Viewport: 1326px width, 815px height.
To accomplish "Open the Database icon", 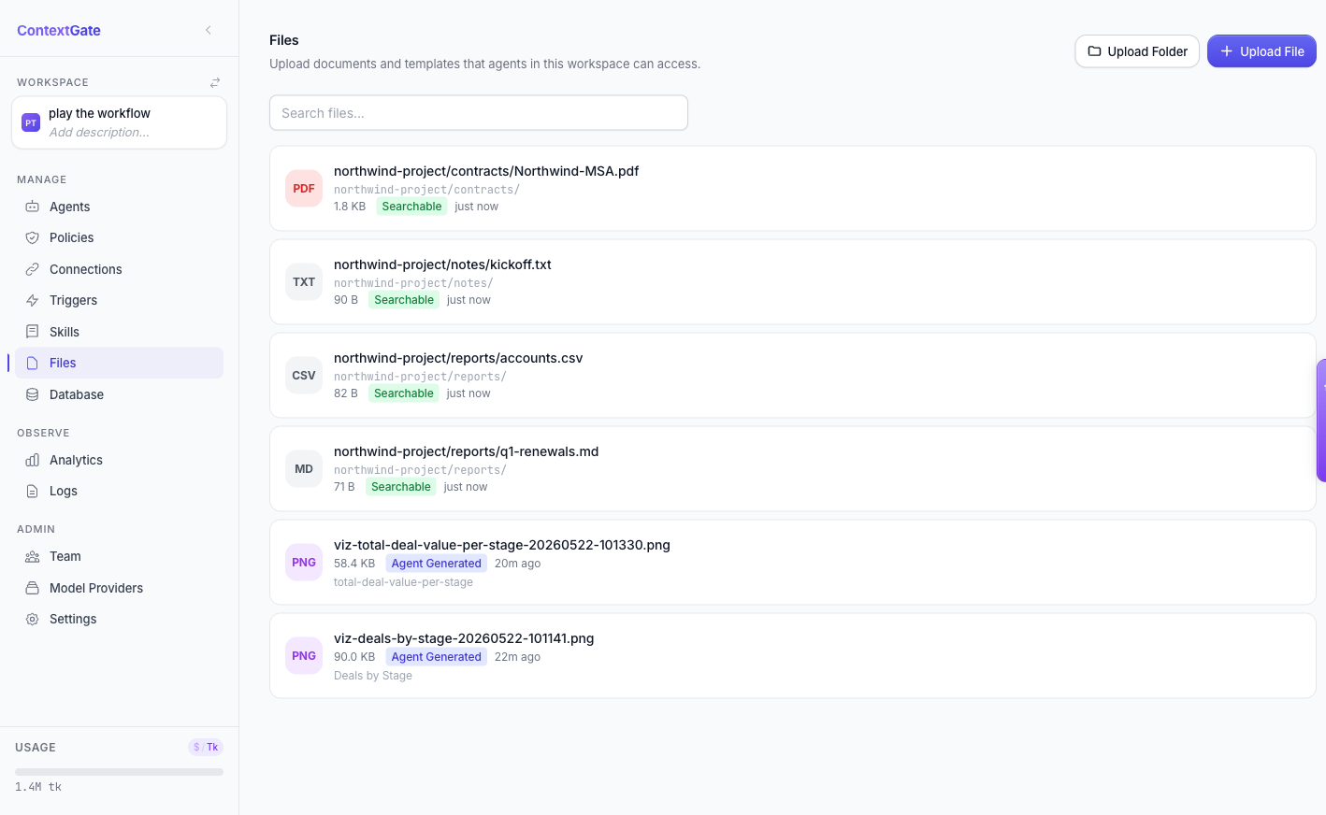I will (32, 394).
